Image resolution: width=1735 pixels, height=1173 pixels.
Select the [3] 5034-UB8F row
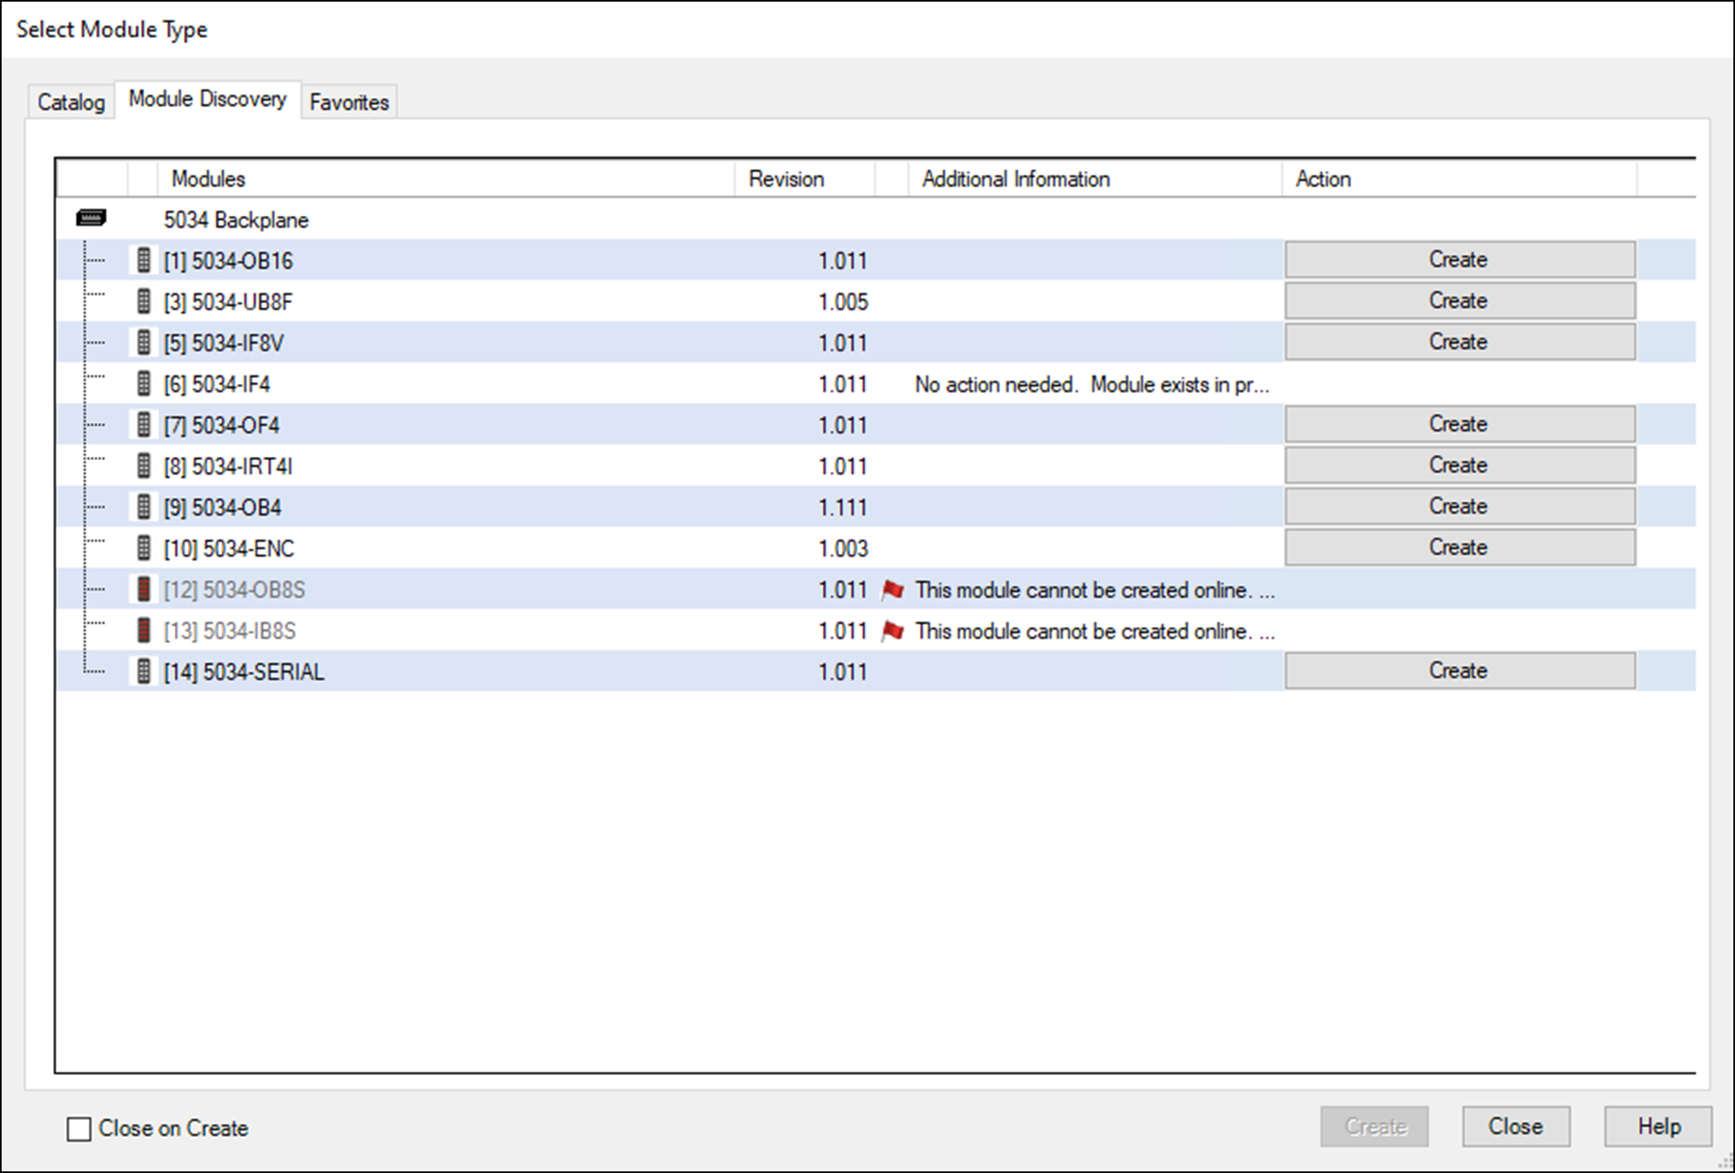coord(876,301)
